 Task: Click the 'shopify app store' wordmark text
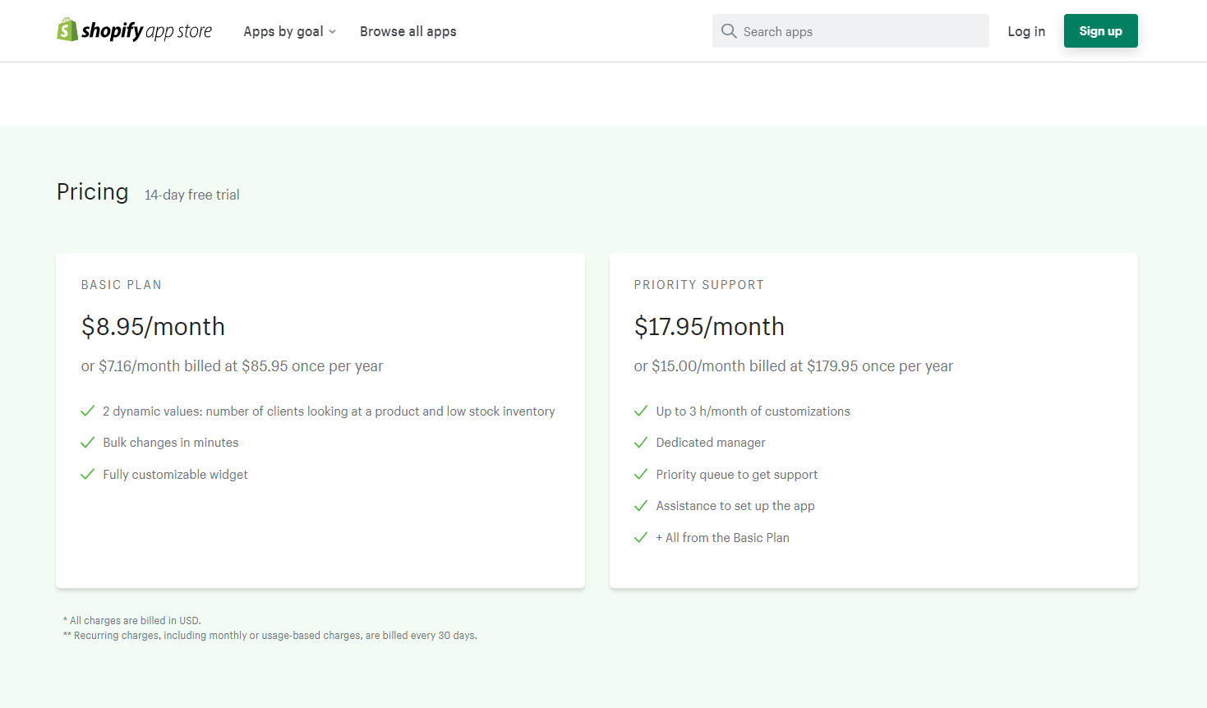point(146,31)
